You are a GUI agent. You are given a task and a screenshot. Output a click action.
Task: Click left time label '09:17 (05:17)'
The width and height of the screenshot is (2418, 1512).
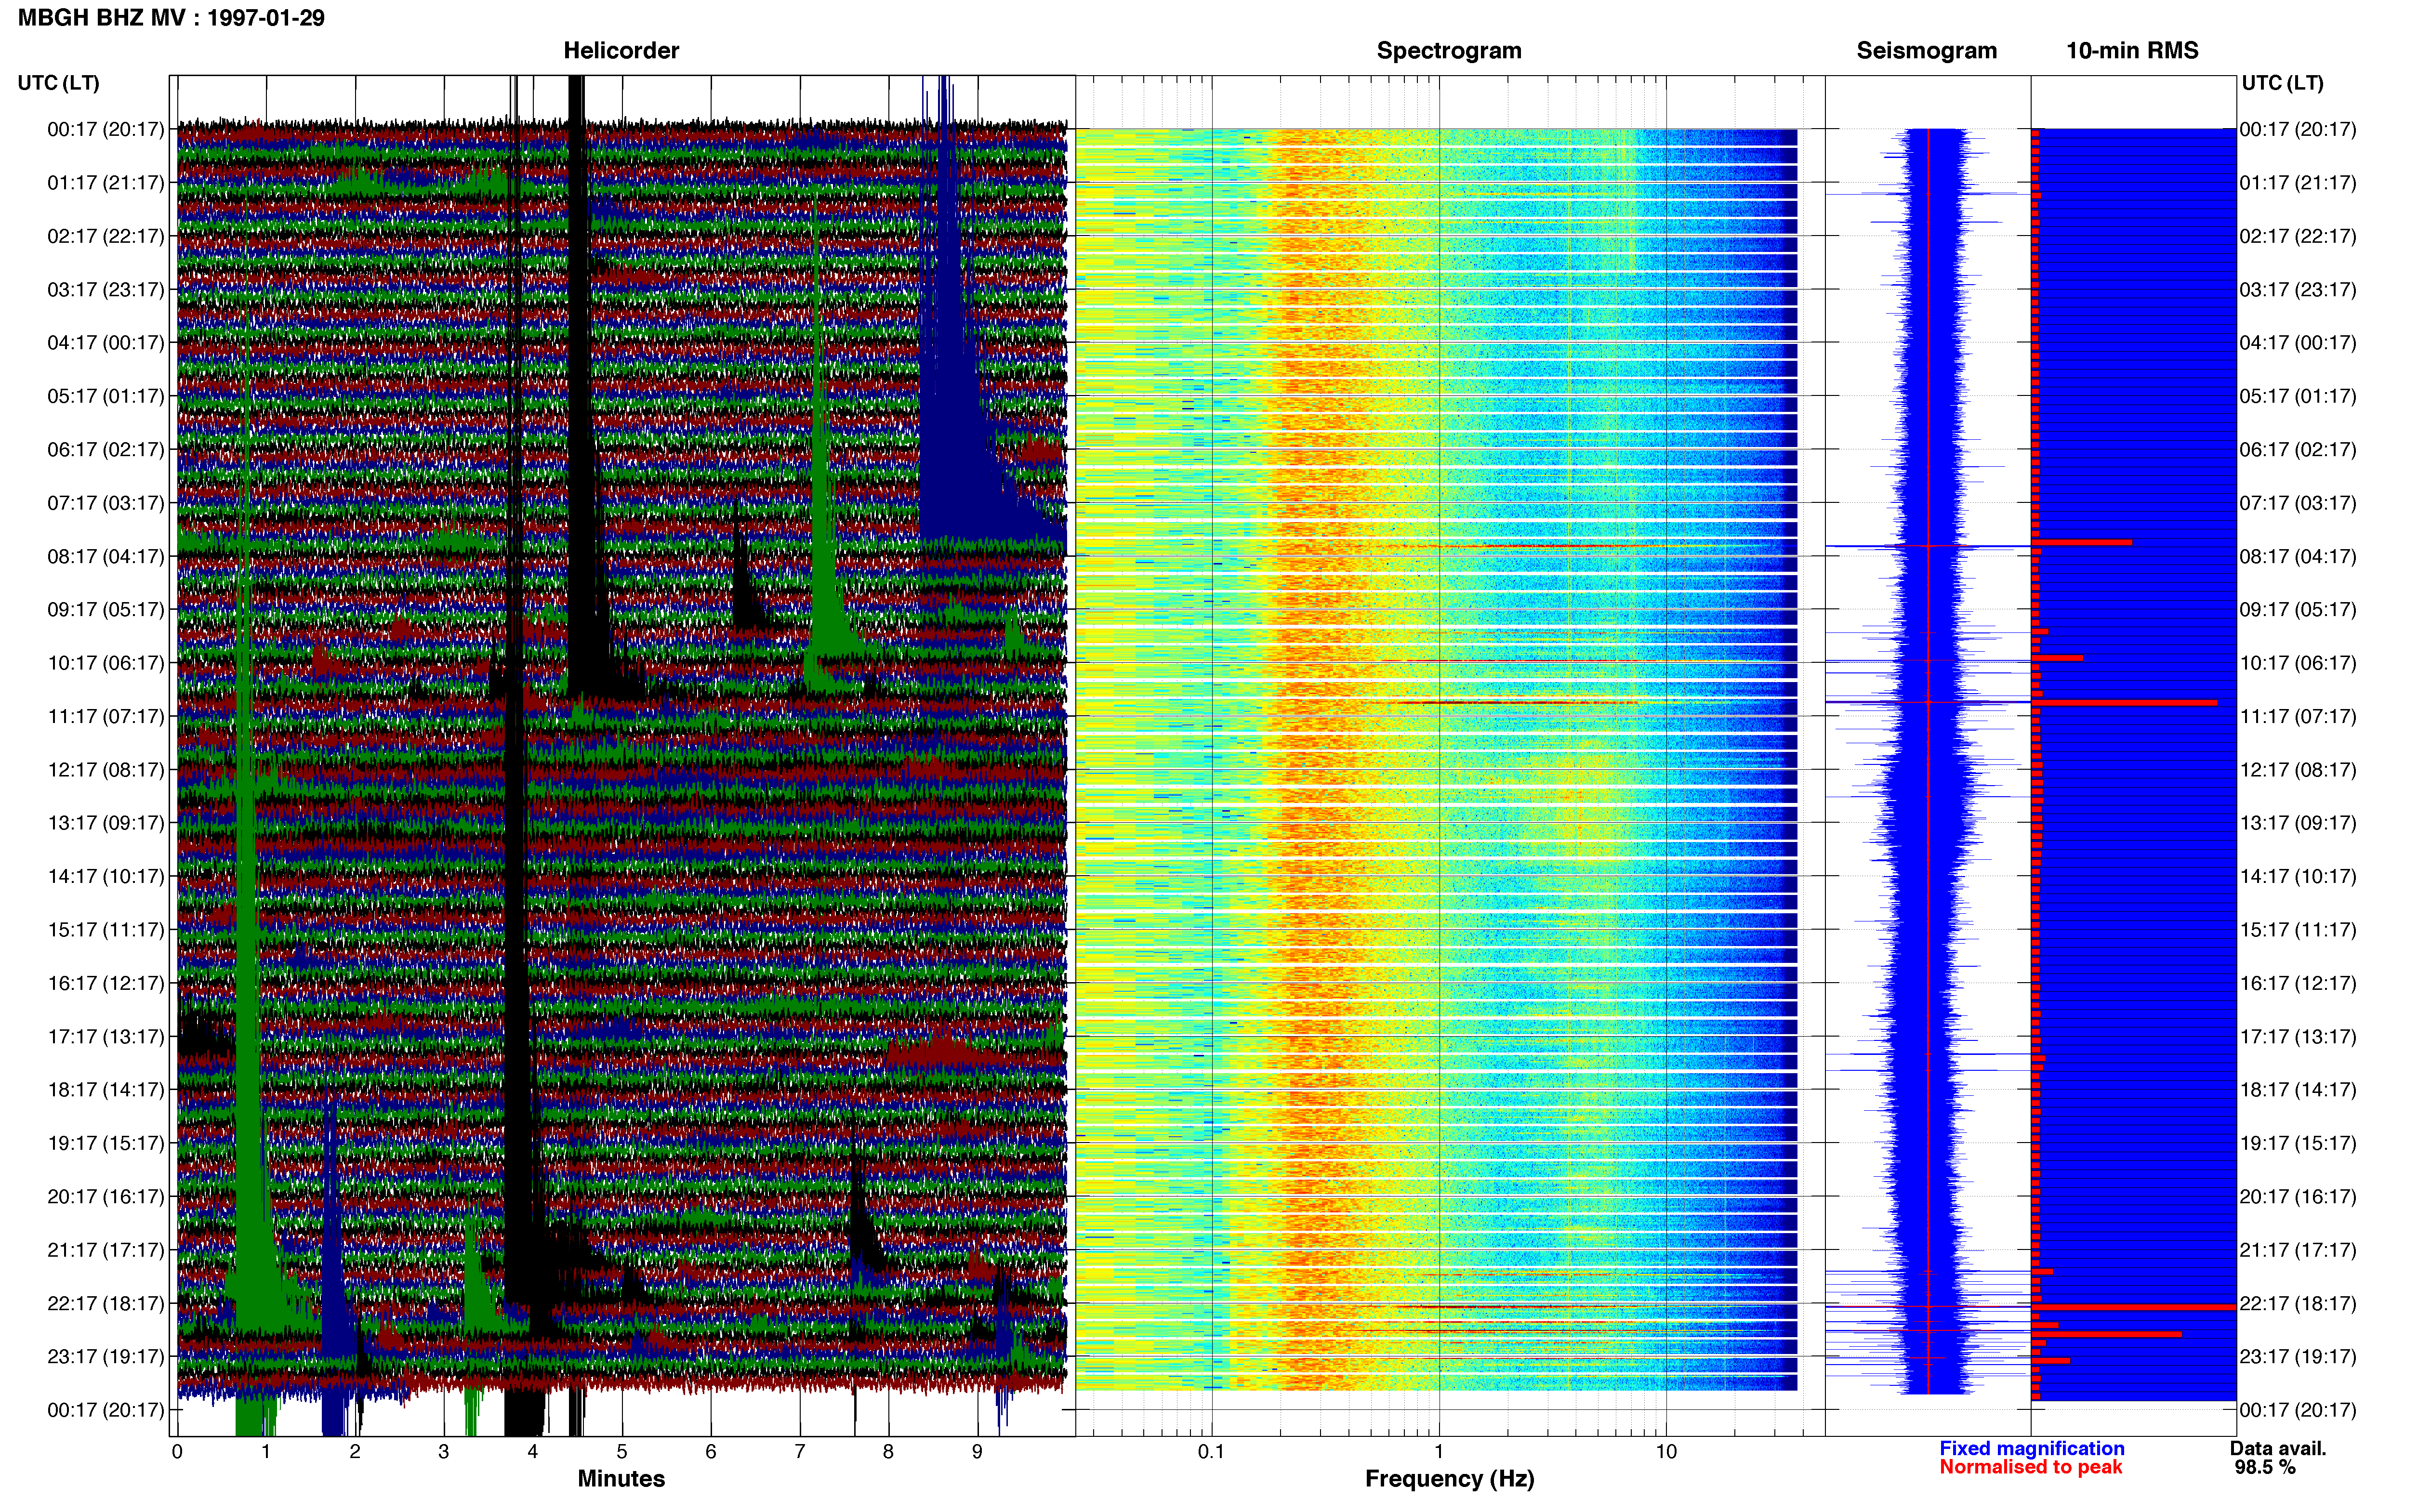(106, 610)
